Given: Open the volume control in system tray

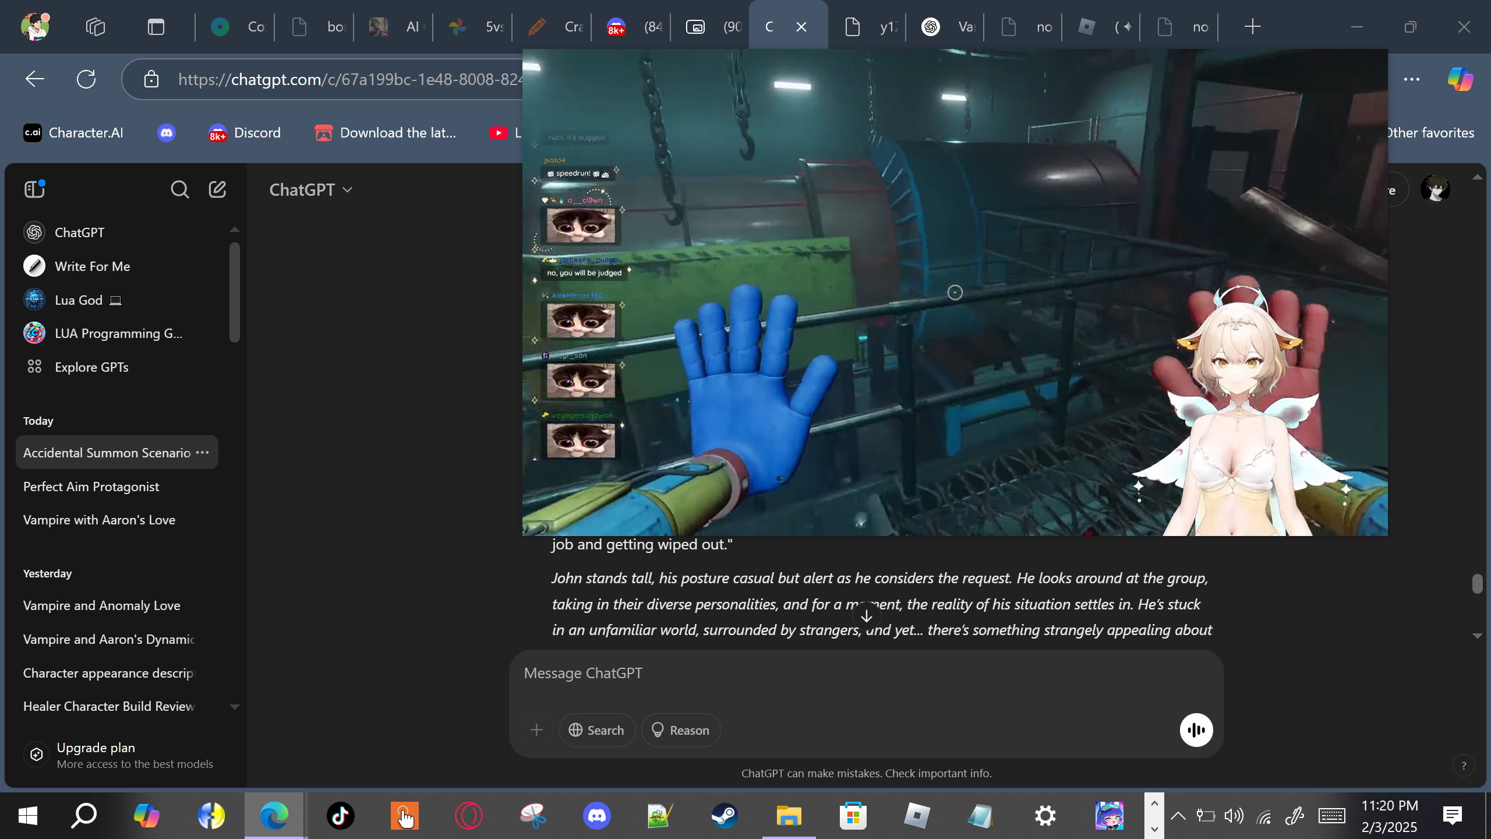Looking at the screenshot, I should click(1234, 816).
